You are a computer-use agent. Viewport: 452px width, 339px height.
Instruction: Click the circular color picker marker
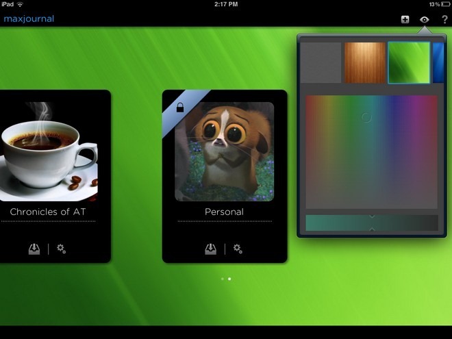[x=366, y=117]
